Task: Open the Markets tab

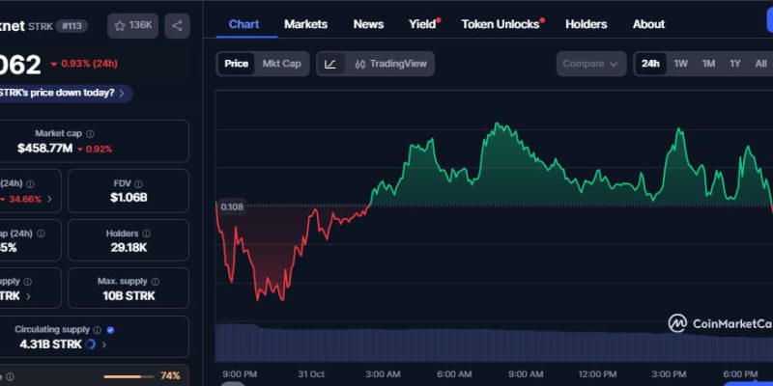Action: pyautogui.click(x=305, y=23)
